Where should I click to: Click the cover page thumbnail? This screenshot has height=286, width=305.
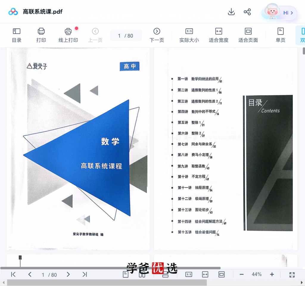click(x=78, y=149)
